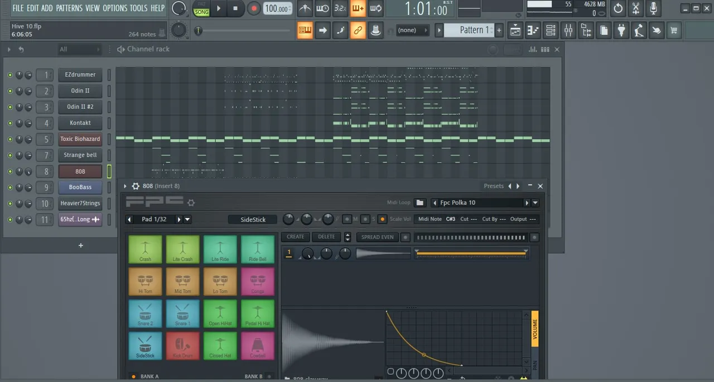The height and width of the screenshot is (382, 714).
Task: Mute the BooBass channel green LED
Action: pyautogui.click(x=10, y=188)
